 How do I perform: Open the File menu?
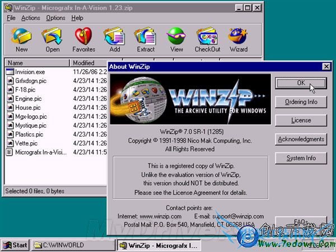[11, 18]
